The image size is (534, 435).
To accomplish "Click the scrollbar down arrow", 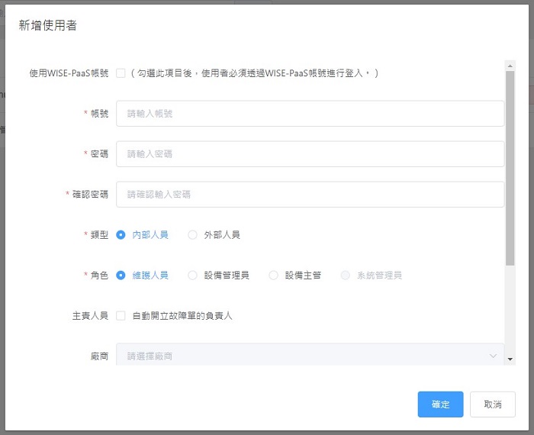I will point(510,359).
